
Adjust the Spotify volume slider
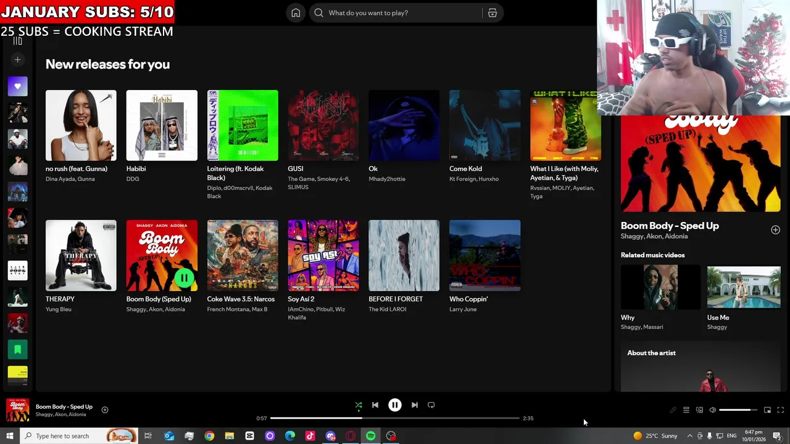(738, 410)
